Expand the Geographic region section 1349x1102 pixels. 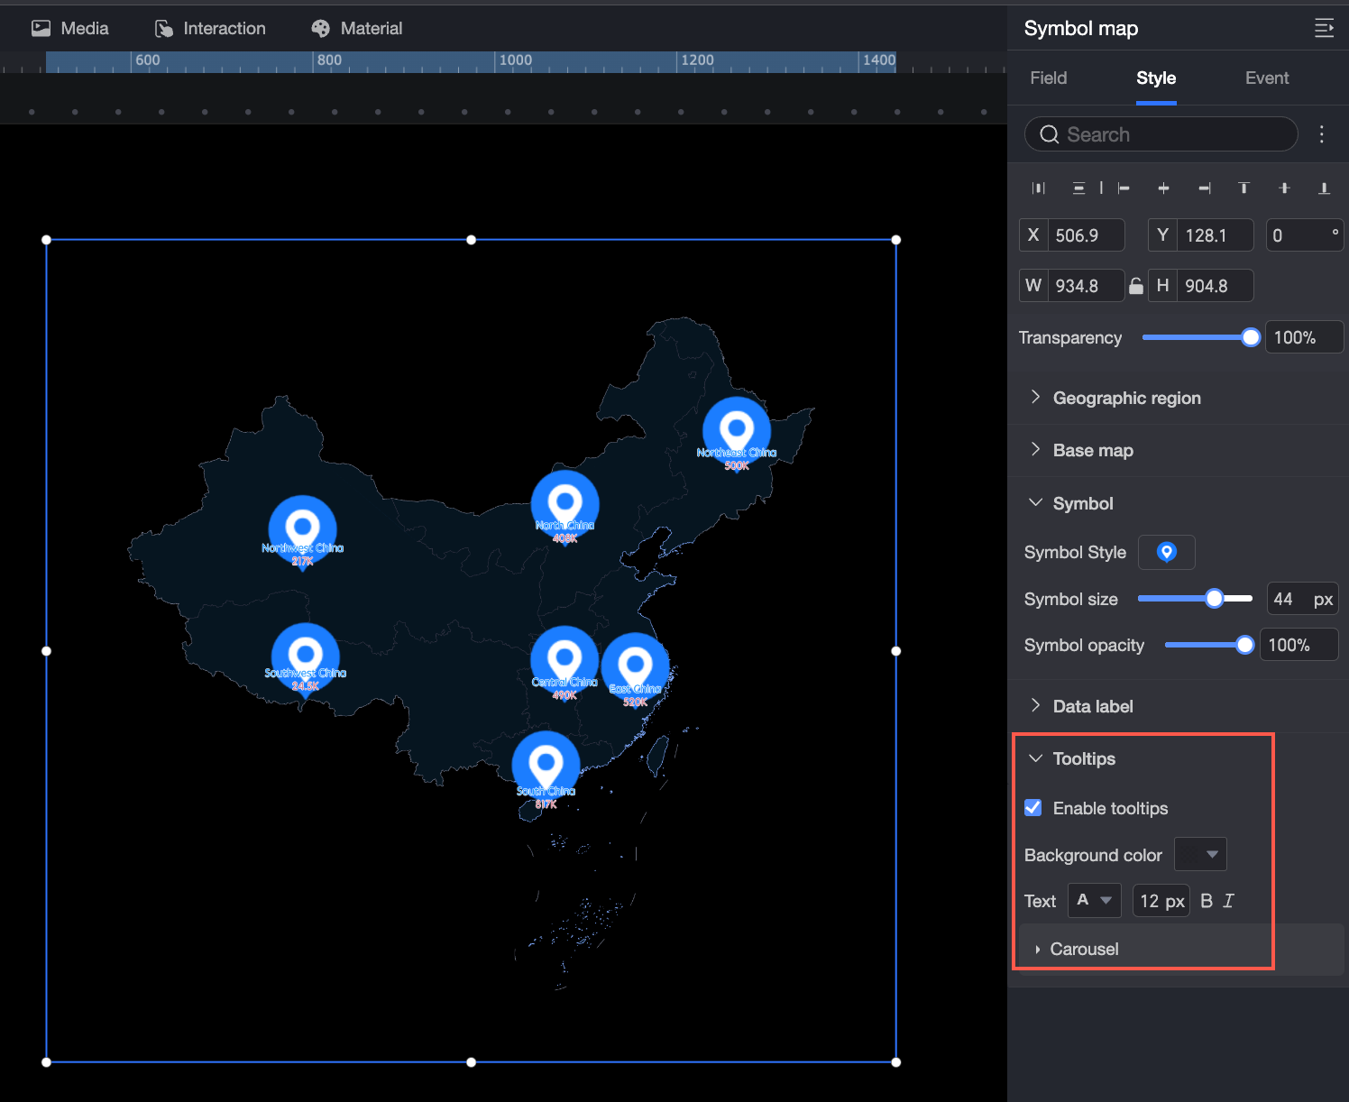point(1035,398)
